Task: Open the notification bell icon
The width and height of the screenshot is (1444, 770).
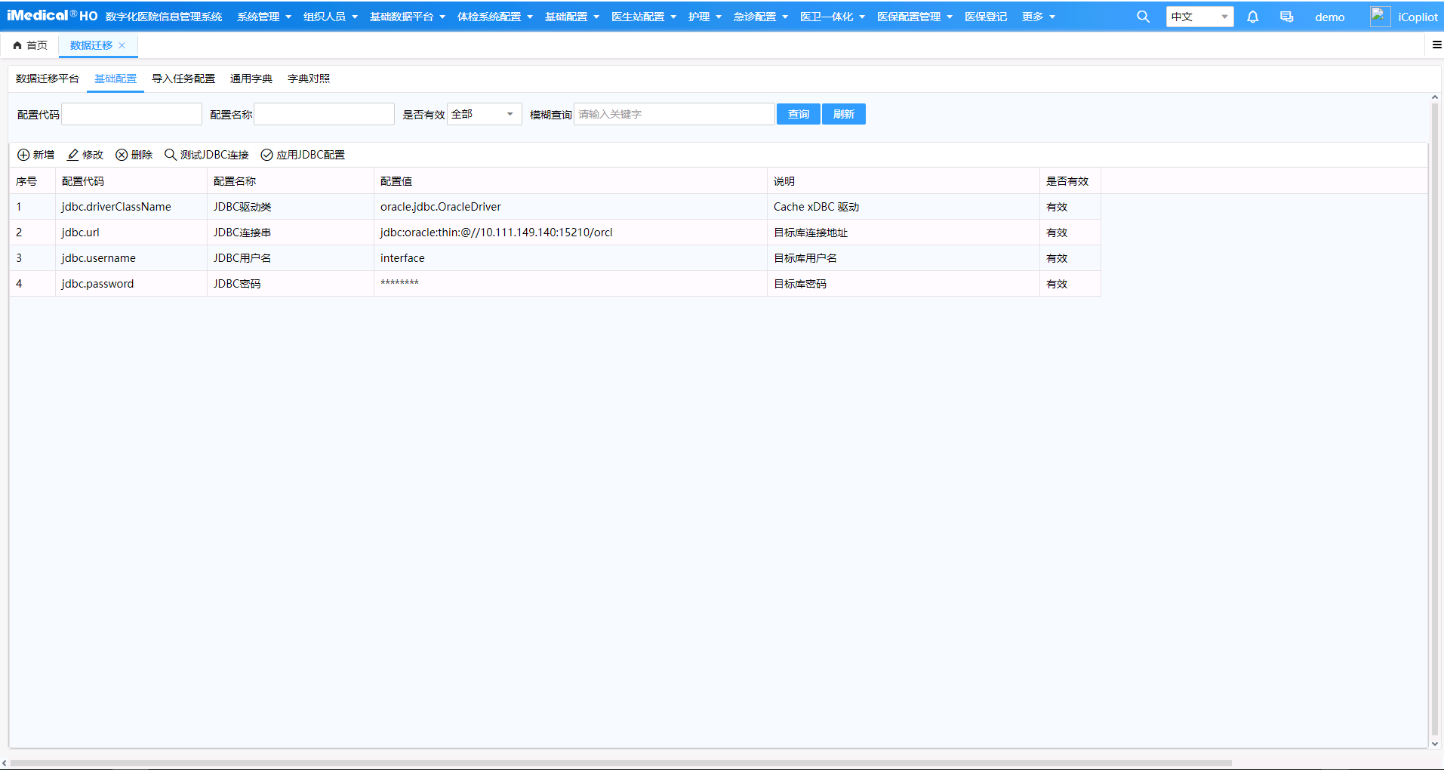Action: pos(1252,17)
